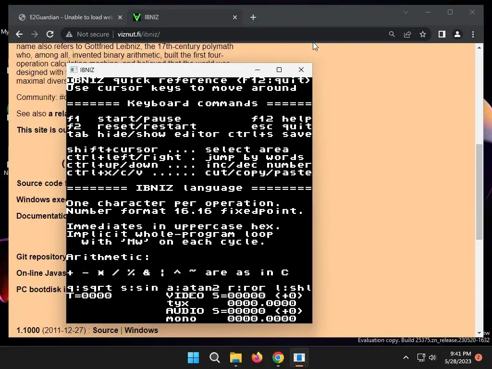Go back using Chrome's back arrow
The image size is (492, 369).
pos(19,34)
